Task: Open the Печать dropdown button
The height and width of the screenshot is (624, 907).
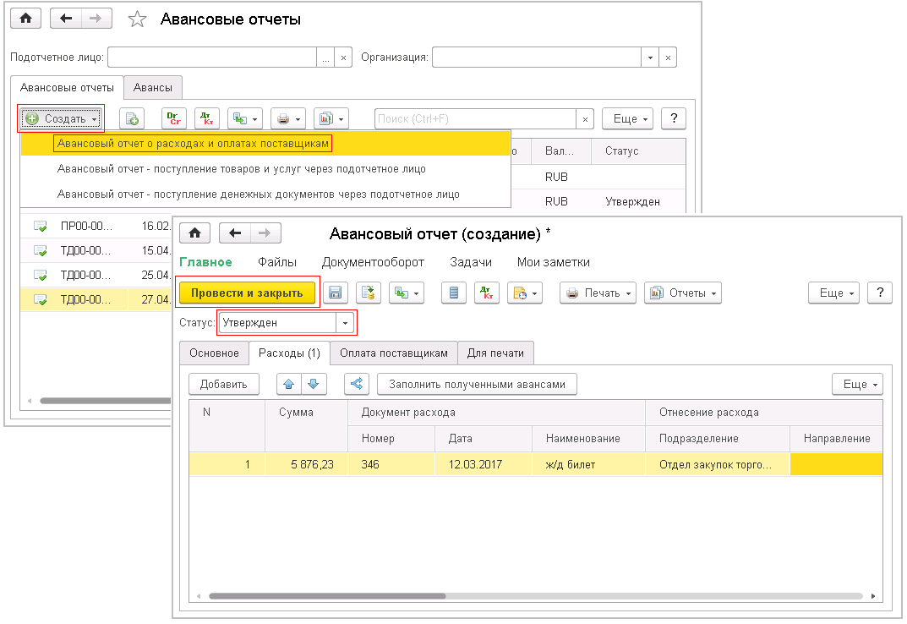Action: [598, 293]
